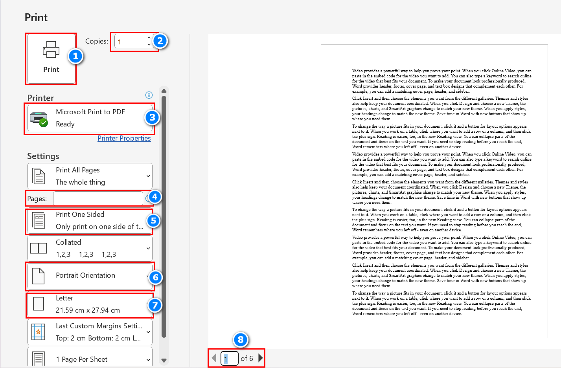Viewport: 561px width, 368px height.
Task: Go to the next preview page
Action: click(x=260, y=358)
